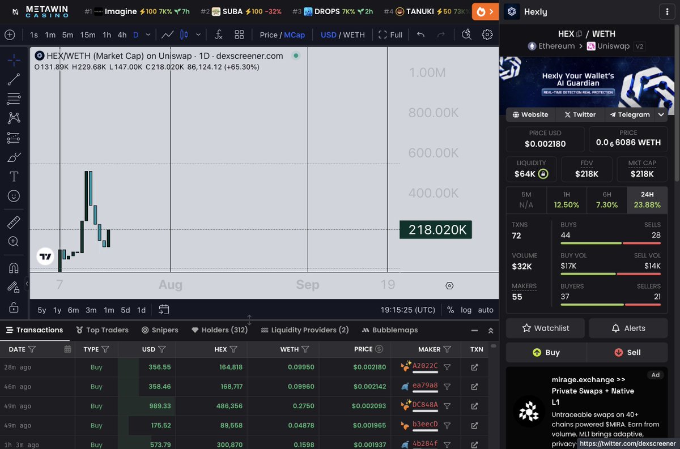Image resolution: width=680 pixels, height=449 pixels.
Task: Select the brush drawing tool
Action: point(14,157)
